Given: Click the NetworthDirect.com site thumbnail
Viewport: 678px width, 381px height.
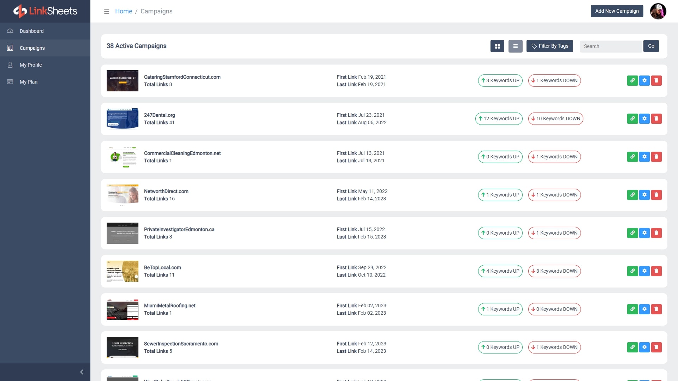Looking at the screenshot, I should (123, 195).
